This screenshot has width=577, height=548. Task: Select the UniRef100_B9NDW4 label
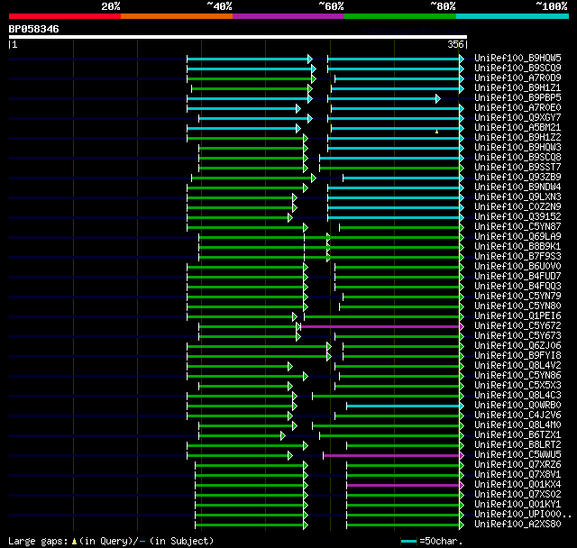click(x=517, y=187)
